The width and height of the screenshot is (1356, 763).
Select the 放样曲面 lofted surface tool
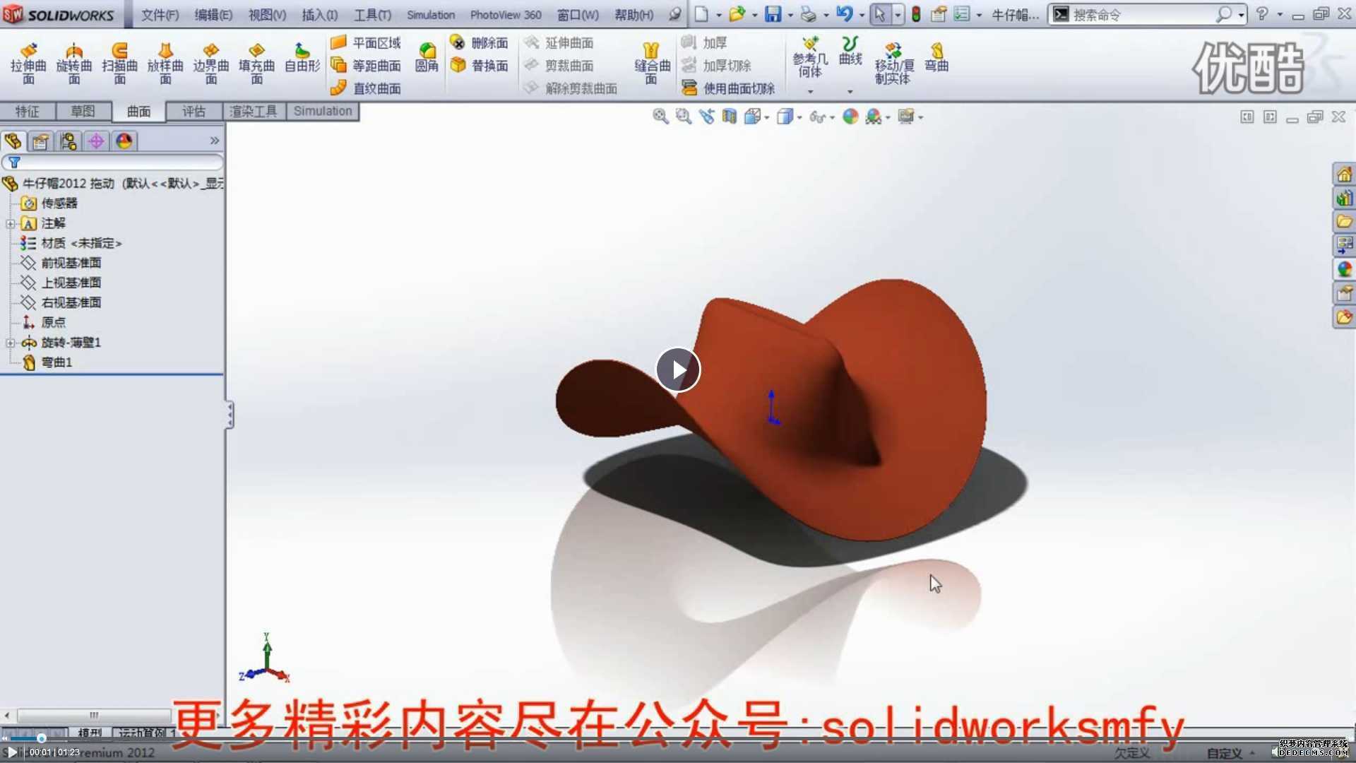(x=165, y=63)
